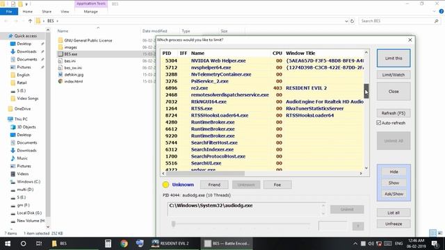This screenshot has width=445, height=250.
Task: Click scroll-down arrow of process list
Action: point(366,168)
